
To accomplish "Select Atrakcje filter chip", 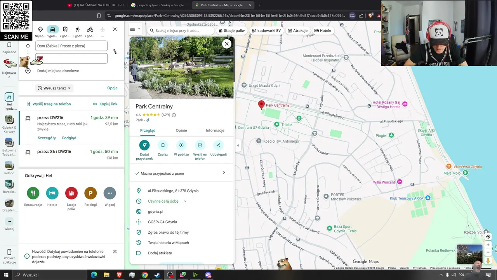I will pos(298,31).
